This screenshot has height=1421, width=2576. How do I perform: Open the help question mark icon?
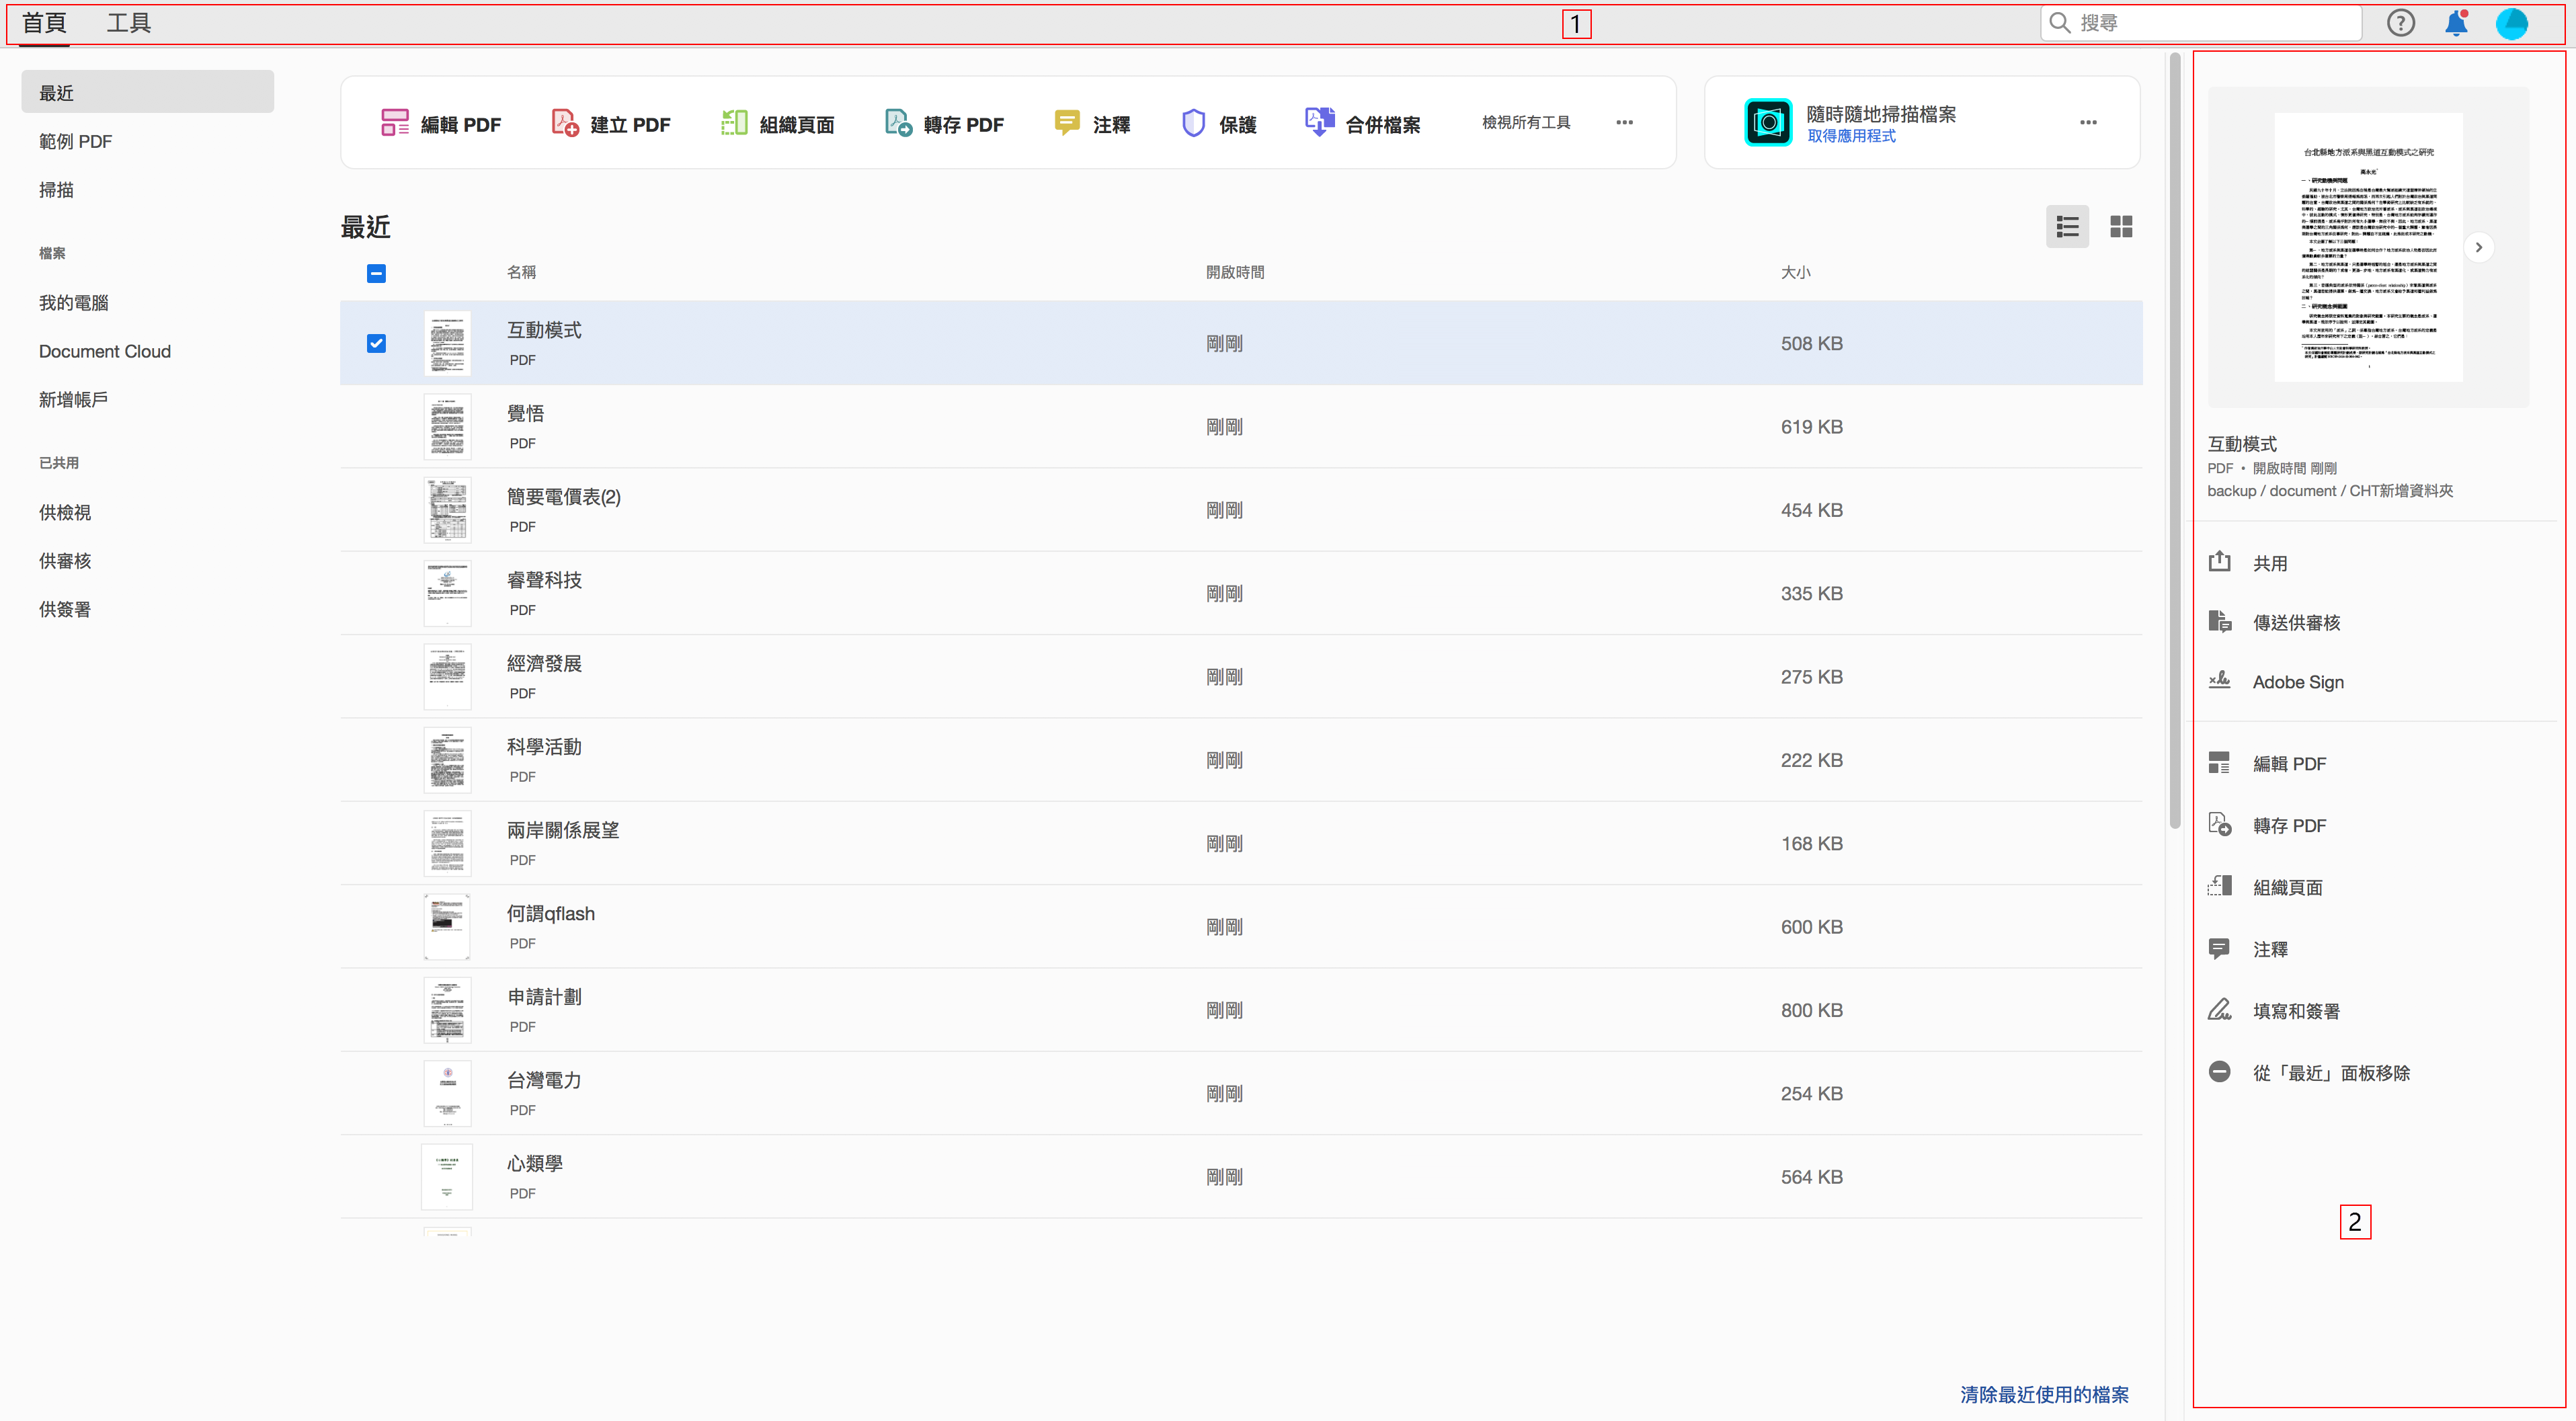[2400, 23]
